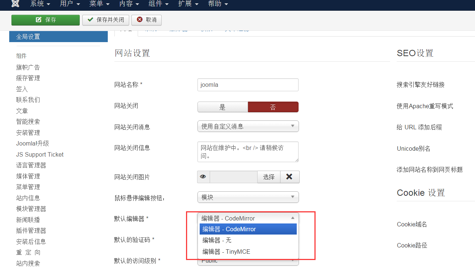475x270 pixels.
Task: Click Cookie路径 label
Action: point(412,245)
